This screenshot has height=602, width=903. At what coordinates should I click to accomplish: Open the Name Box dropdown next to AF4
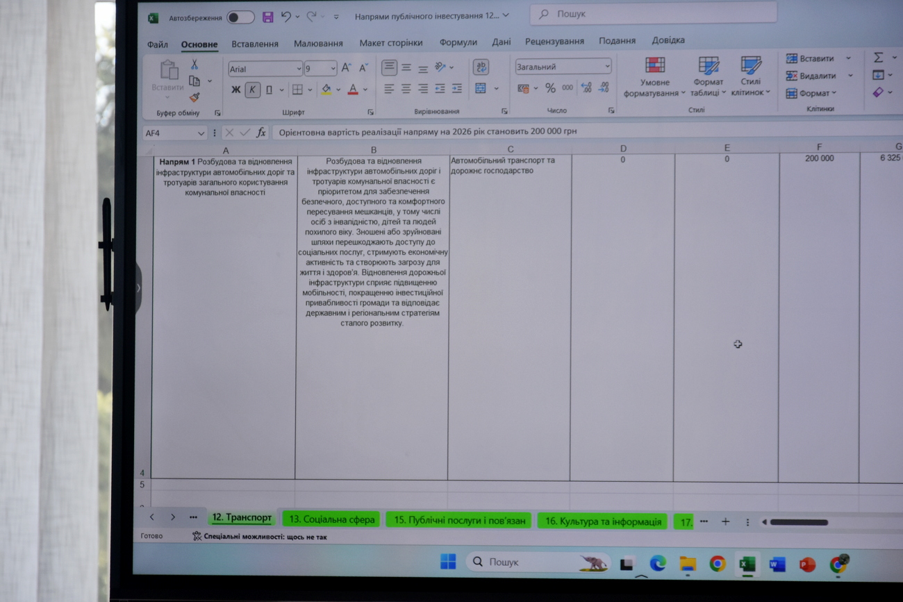(x=201, y=133)
